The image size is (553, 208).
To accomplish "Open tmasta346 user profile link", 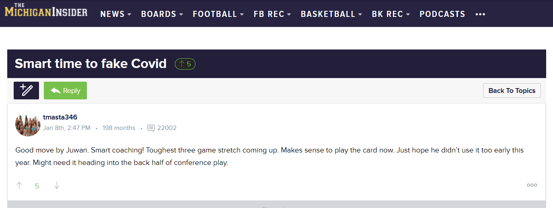I will 60,117.
